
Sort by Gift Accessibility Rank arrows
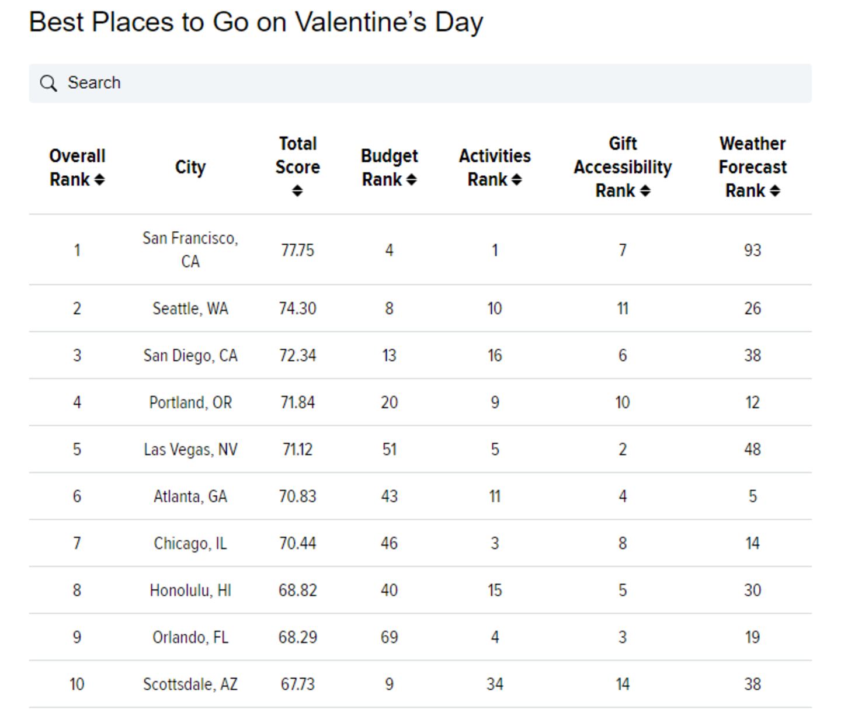tap(645, 191)
